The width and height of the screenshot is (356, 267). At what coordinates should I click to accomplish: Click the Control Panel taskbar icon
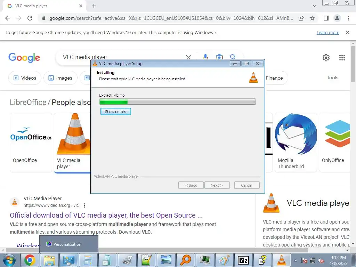click(69, 260)
